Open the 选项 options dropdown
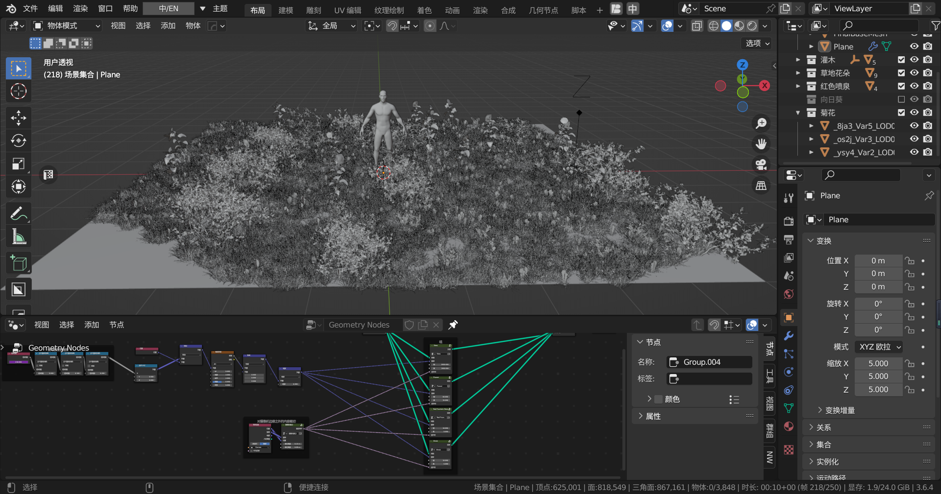 [x=757, y=43]
